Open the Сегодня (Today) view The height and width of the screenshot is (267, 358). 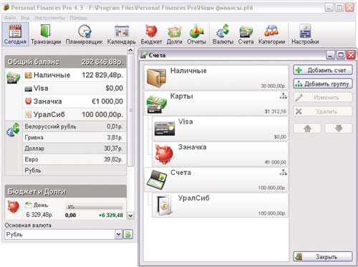15,34
